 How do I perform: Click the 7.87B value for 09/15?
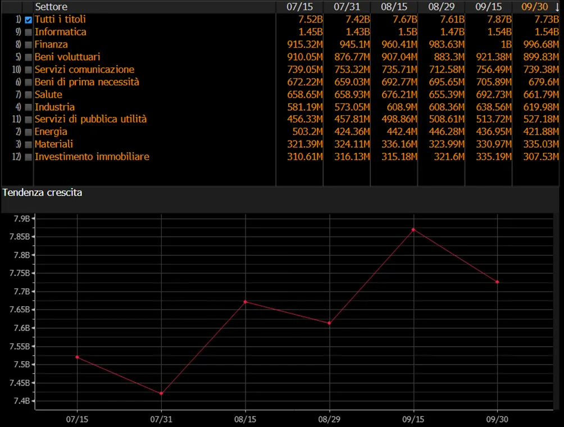(499, 20)
